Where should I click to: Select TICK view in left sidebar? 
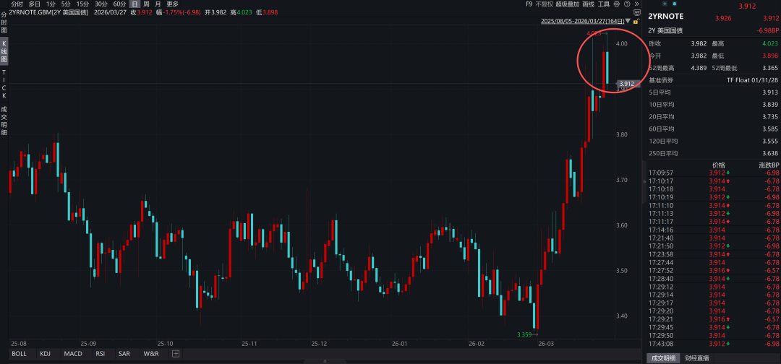point(4,84)
